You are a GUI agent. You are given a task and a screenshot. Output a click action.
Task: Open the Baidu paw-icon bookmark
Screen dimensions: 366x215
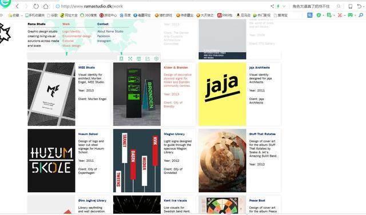click(x=125, y=15)
